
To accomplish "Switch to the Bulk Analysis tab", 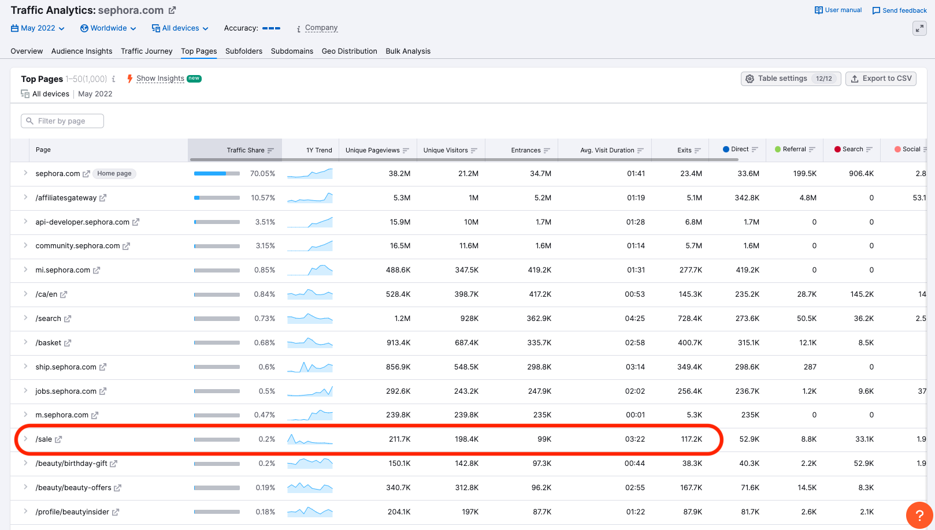I will click(408, 51).
